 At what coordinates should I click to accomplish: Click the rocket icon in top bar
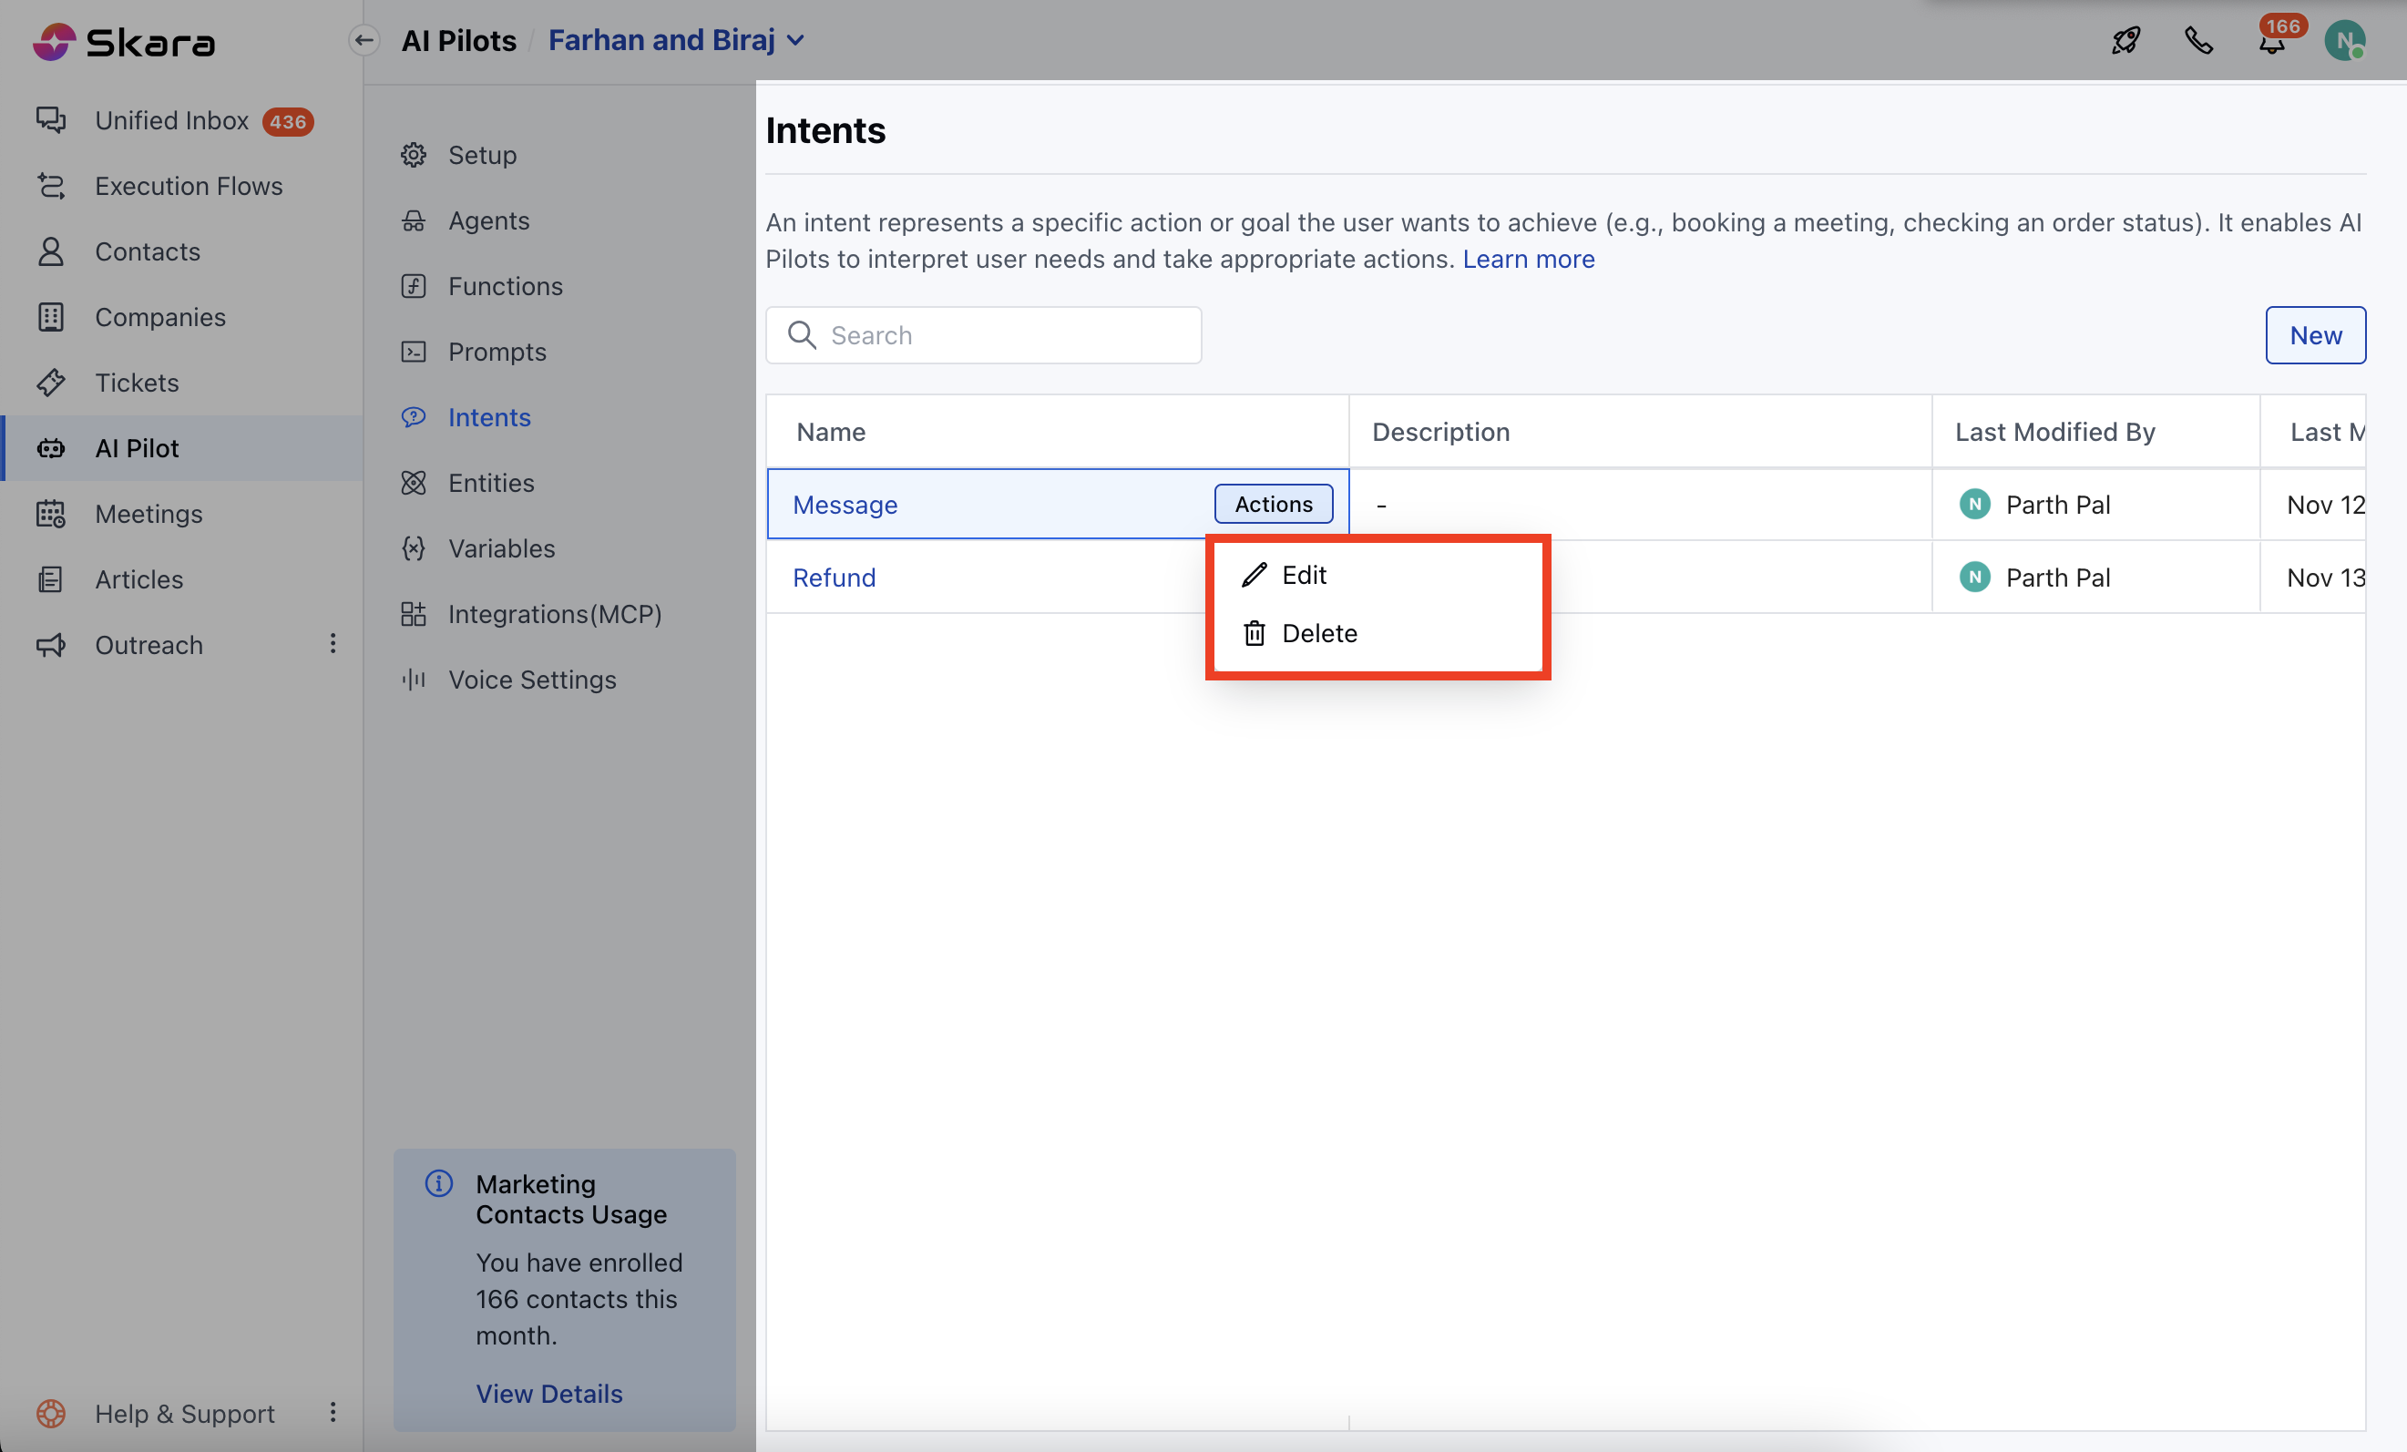[2125, 40]
